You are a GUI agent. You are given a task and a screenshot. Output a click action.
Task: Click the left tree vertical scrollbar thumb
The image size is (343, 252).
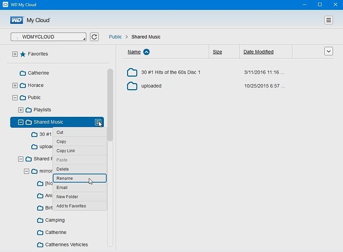(x=110, y=105)
